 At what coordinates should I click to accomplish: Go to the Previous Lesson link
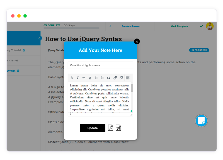pyautogui.click(x=131, y=26)
